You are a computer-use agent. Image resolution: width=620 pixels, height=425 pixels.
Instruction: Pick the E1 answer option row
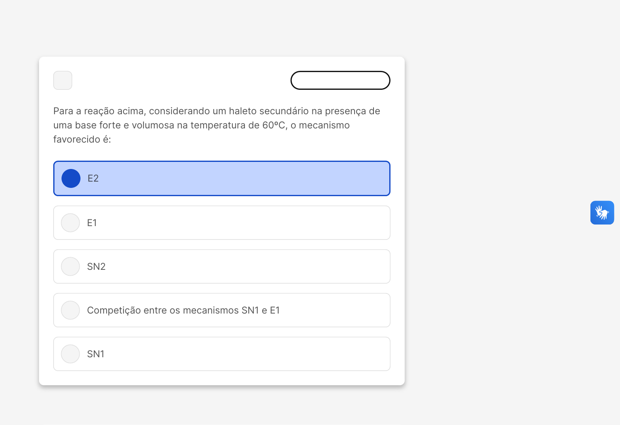click(237, 223)
